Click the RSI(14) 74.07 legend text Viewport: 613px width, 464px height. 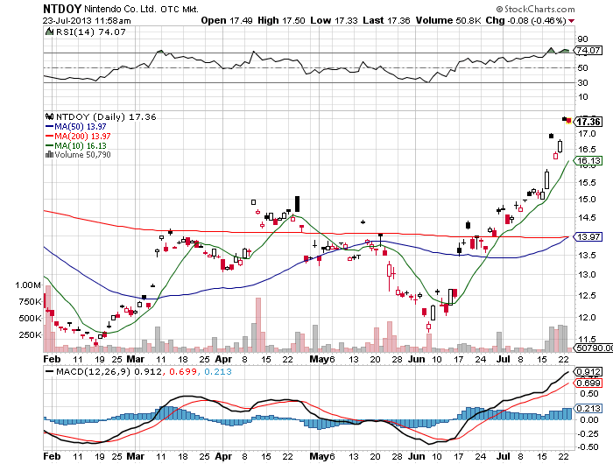coord(91,32)
